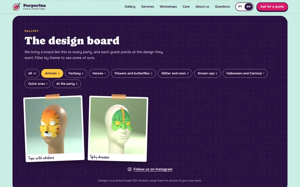Click the Instagram icon beside Follow us
Viewport: 300px width, 187px height.
[x=129, y=169]
